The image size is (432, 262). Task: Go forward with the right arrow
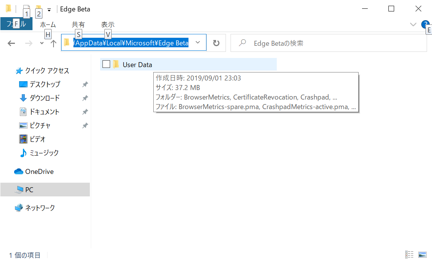pos(29,43)
